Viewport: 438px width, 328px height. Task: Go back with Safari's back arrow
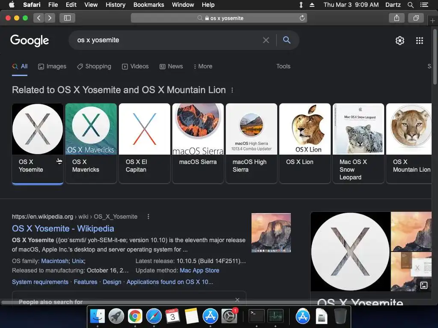[x=39, y=18]
